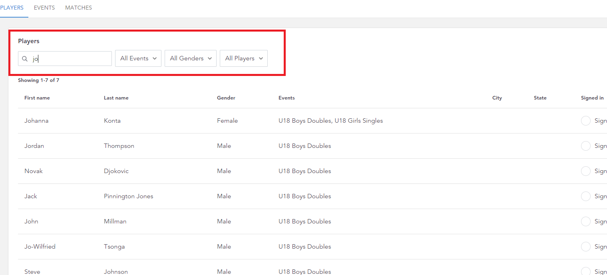
Task: Toggle sign-in for Novak Djokovic
Action: click(586, 171)
